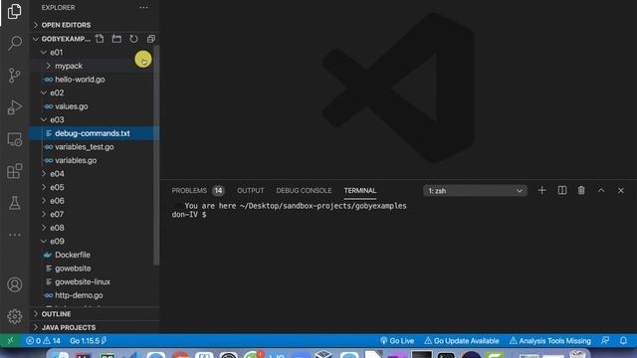The height and width of the screenshot is (358, 637).
Task: Switch to the Terminal tab
Action: (x=360, y=190)
